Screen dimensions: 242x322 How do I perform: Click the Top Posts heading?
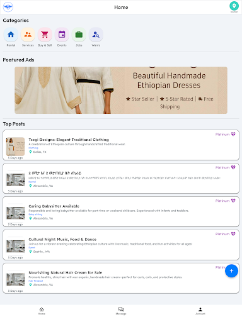(14, 124)
